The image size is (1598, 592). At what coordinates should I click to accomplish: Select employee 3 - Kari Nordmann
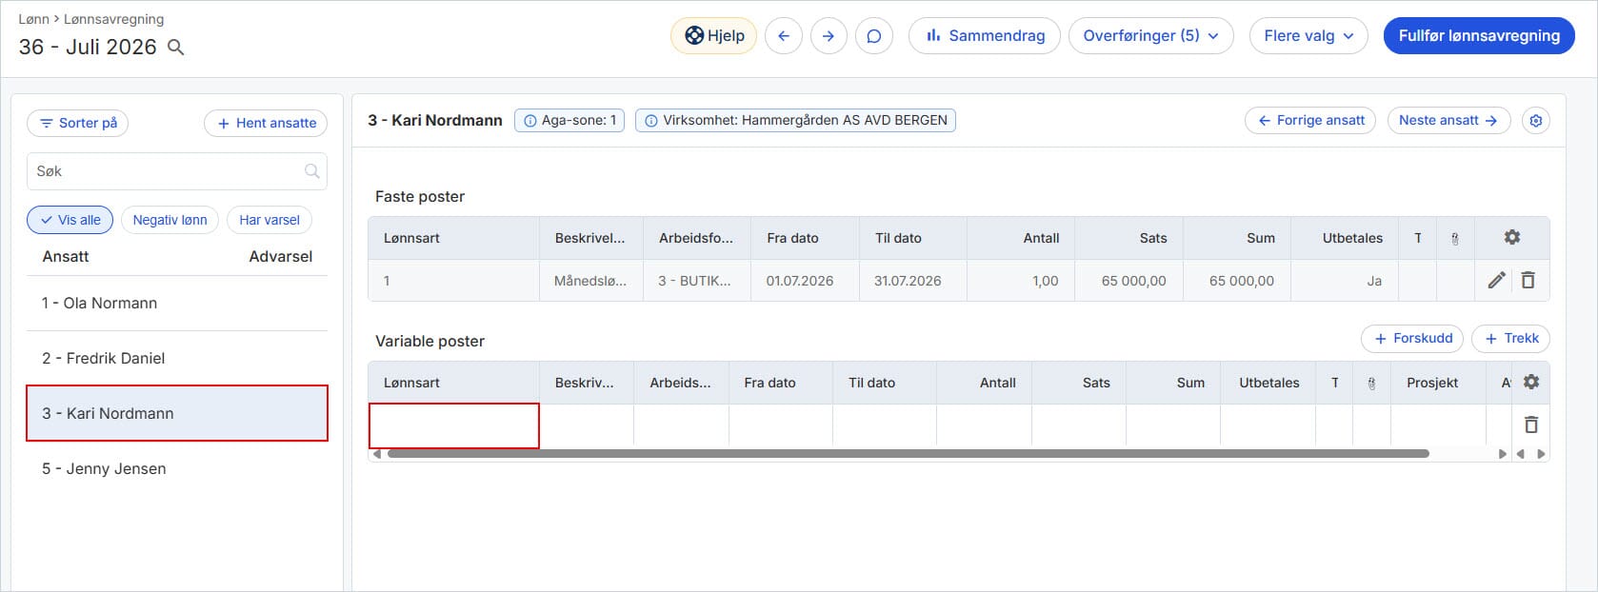(x=177, y=413)
